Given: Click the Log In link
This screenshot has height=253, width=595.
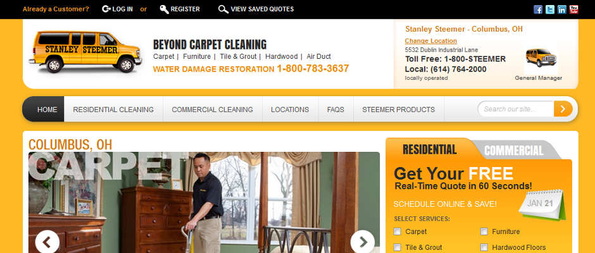Looking at the screenshot, I should pyautogui.click(x=118, y=9).
